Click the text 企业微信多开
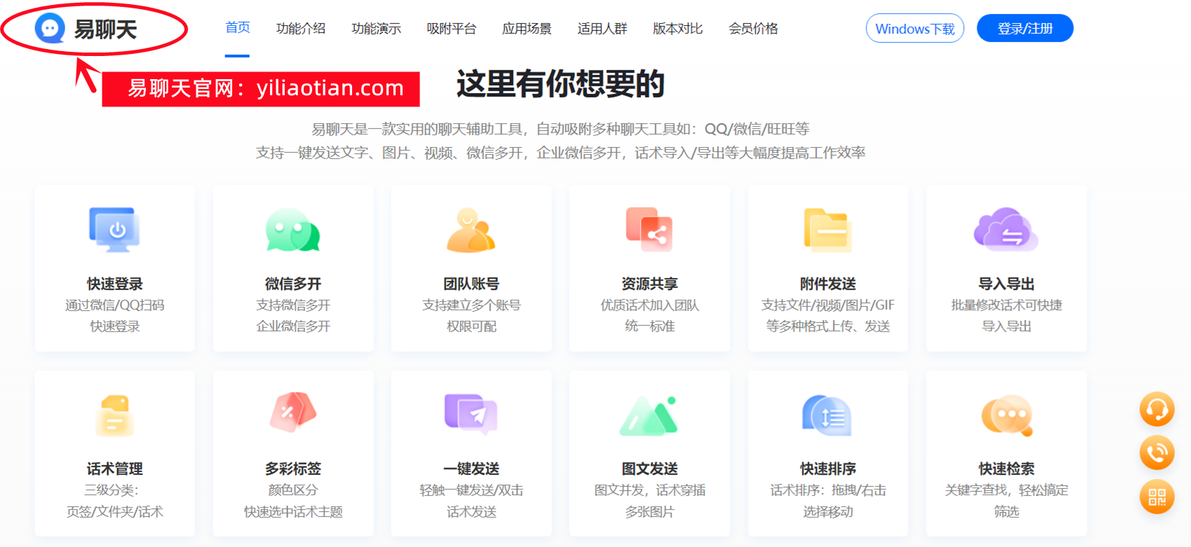The image size is (1191, 547). (x=293, y=326)
